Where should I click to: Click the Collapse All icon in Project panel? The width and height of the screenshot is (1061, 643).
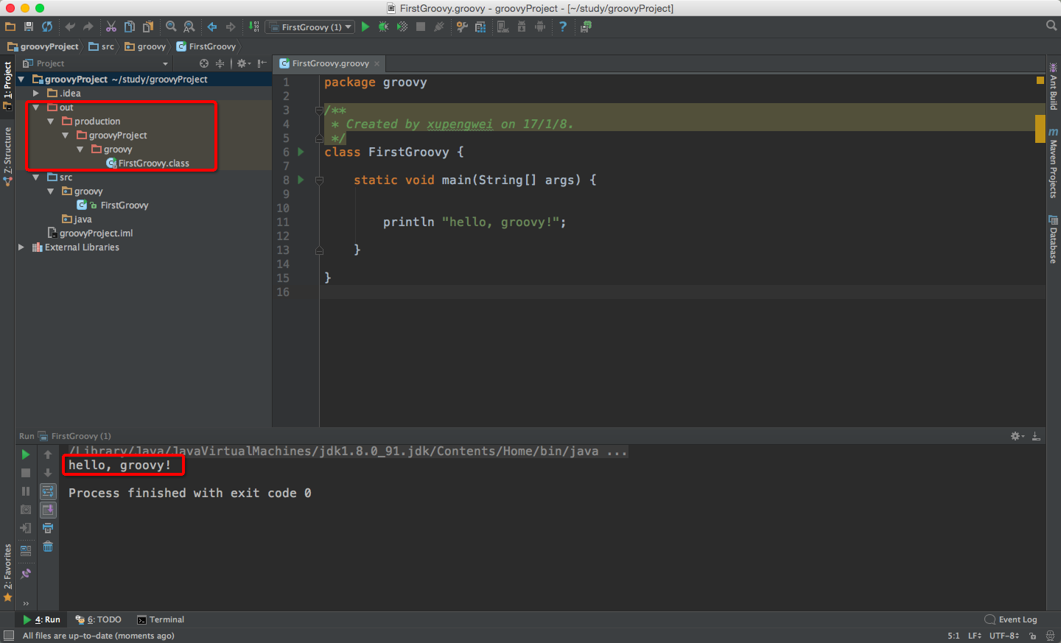click(220, 63)
